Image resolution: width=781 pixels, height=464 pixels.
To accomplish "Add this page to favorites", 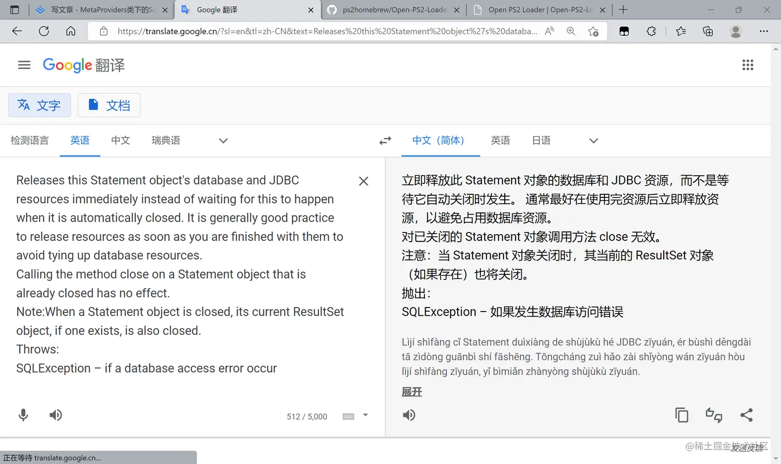I will 593,31.
